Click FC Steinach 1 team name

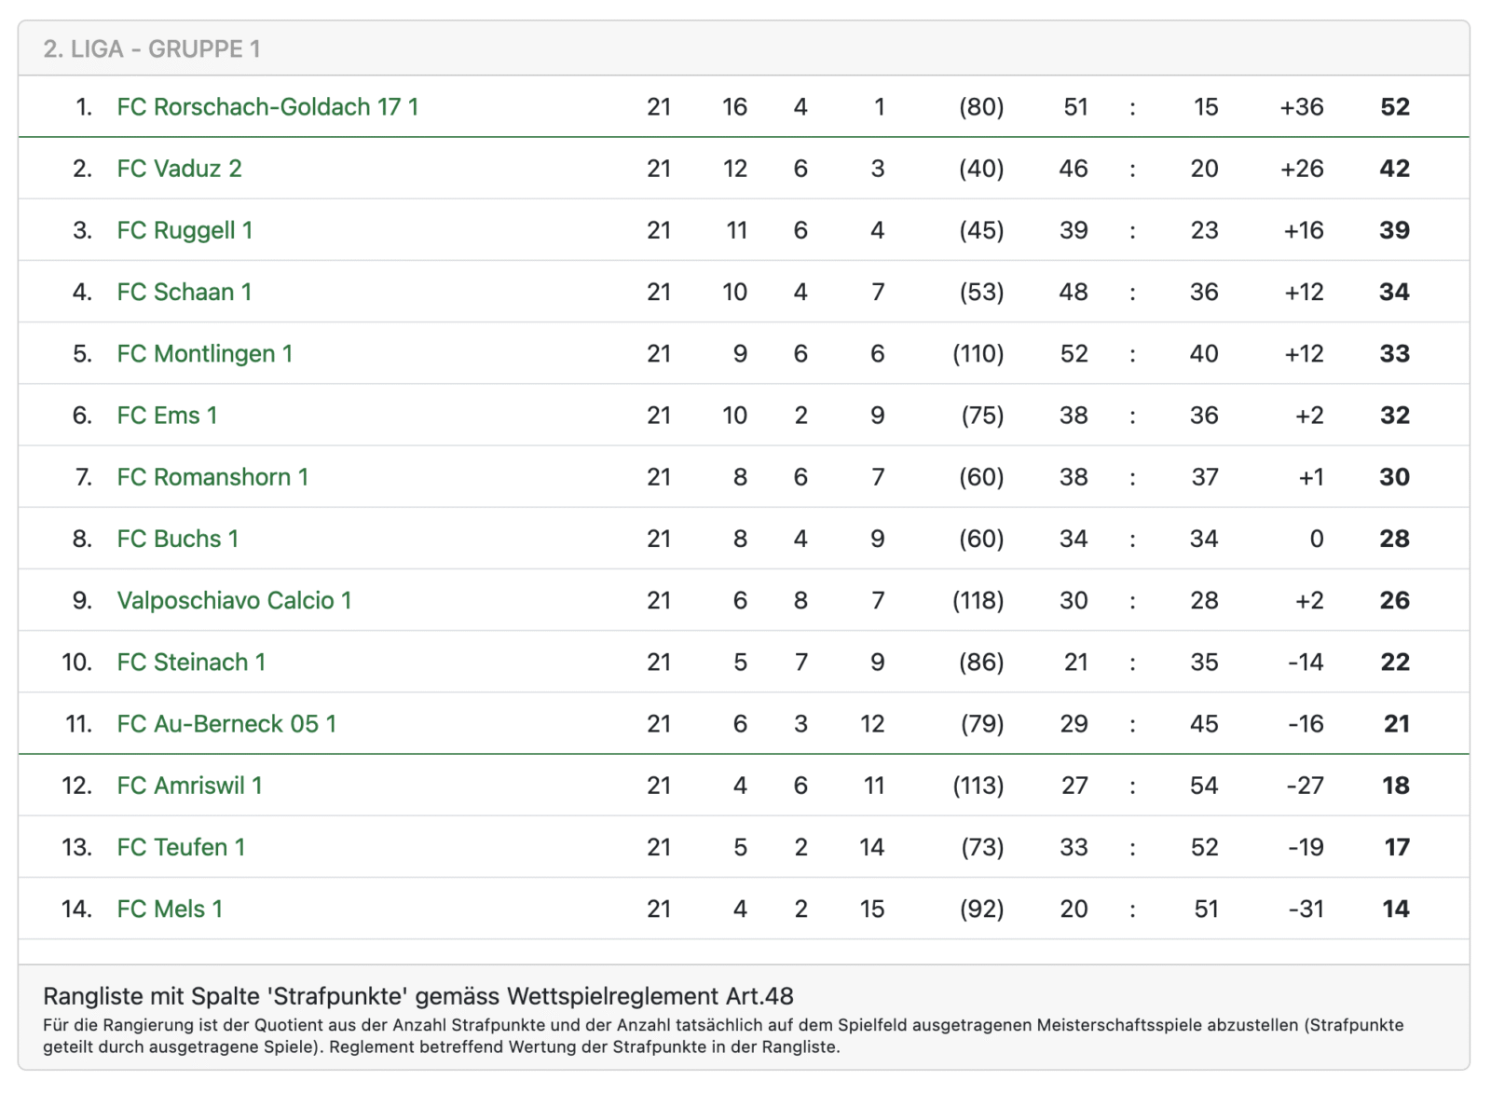[x=191, y=662]
